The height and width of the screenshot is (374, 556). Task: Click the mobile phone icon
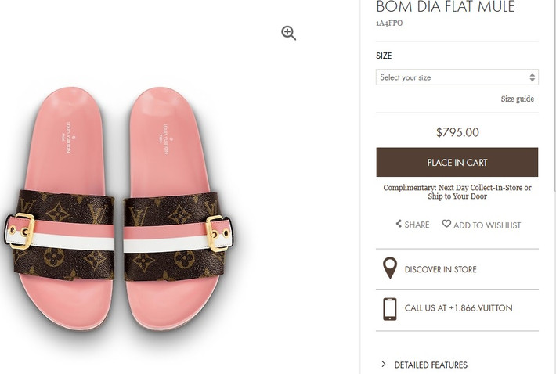[x=389, y=308]
